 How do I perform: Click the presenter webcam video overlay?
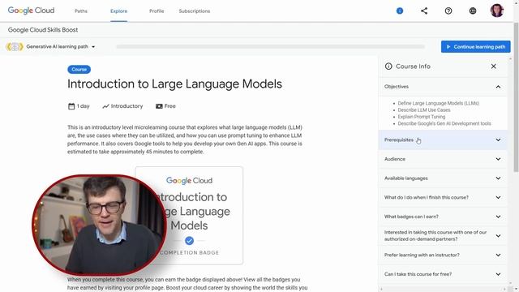99,225
